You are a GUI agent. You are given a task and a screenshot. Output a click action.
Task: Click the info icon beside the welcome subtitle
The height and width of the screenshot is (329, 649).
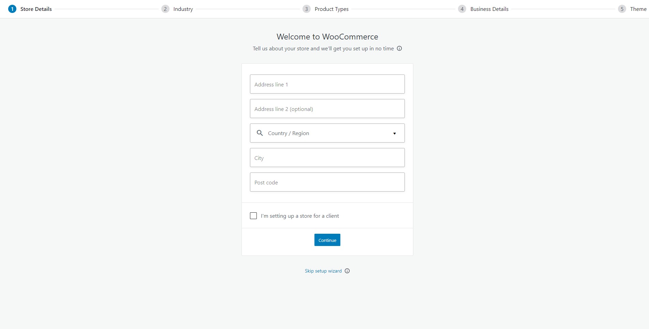pos(399,48)
